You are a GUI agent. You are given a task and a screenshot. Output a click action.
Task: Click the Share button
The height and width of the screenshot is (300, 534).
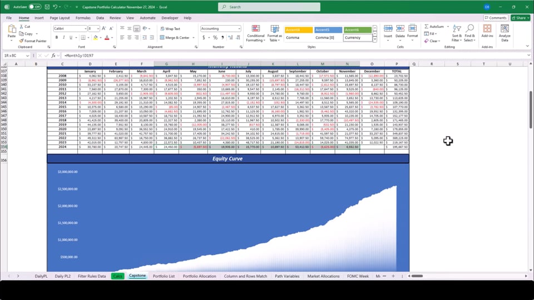(521, 18)
